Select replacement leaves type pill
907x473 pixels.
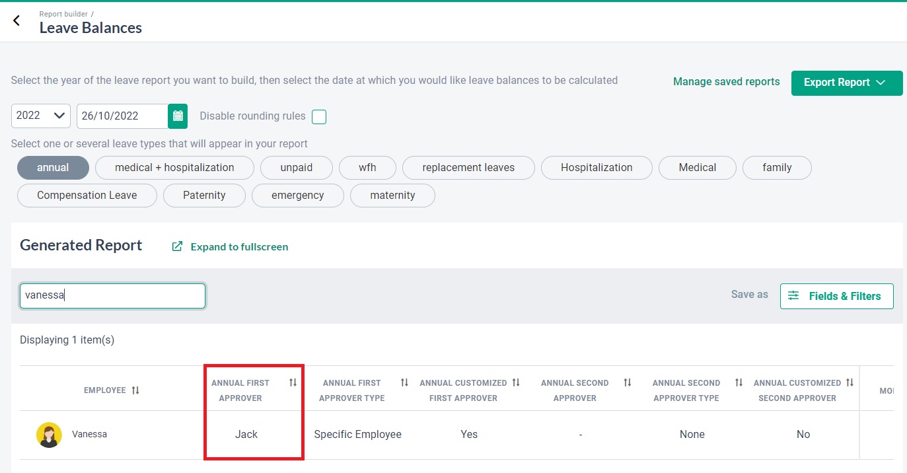[468, 168]
